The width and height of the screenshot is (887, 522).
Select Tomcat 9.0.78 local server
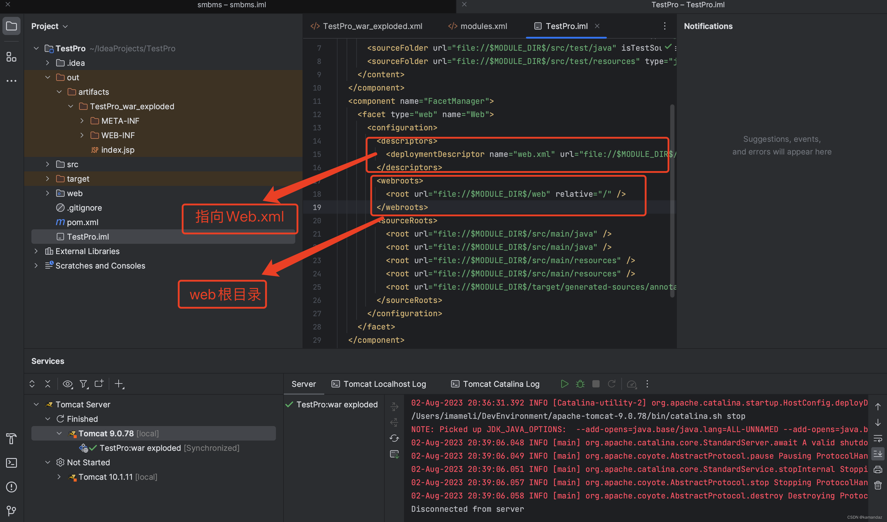(x=153, y=433)
